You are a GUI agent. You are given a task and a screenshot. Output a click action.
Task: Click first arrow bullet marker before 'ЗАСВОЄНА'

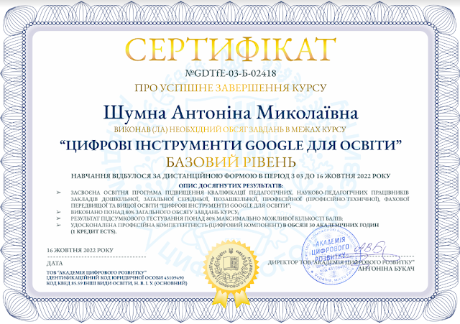click(x=59, y=193)
